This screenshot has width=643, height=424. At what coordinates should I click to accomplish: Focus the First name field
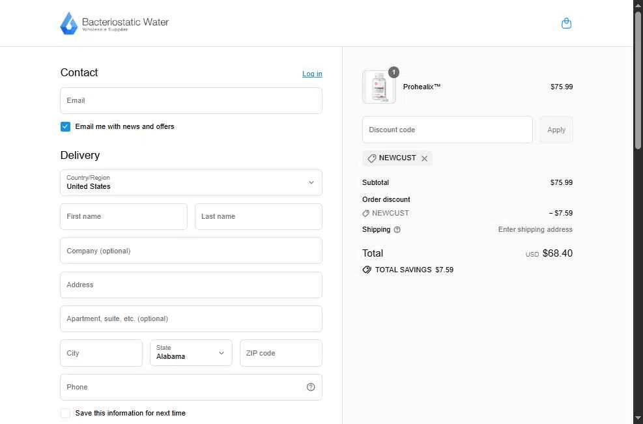point(124,216)
